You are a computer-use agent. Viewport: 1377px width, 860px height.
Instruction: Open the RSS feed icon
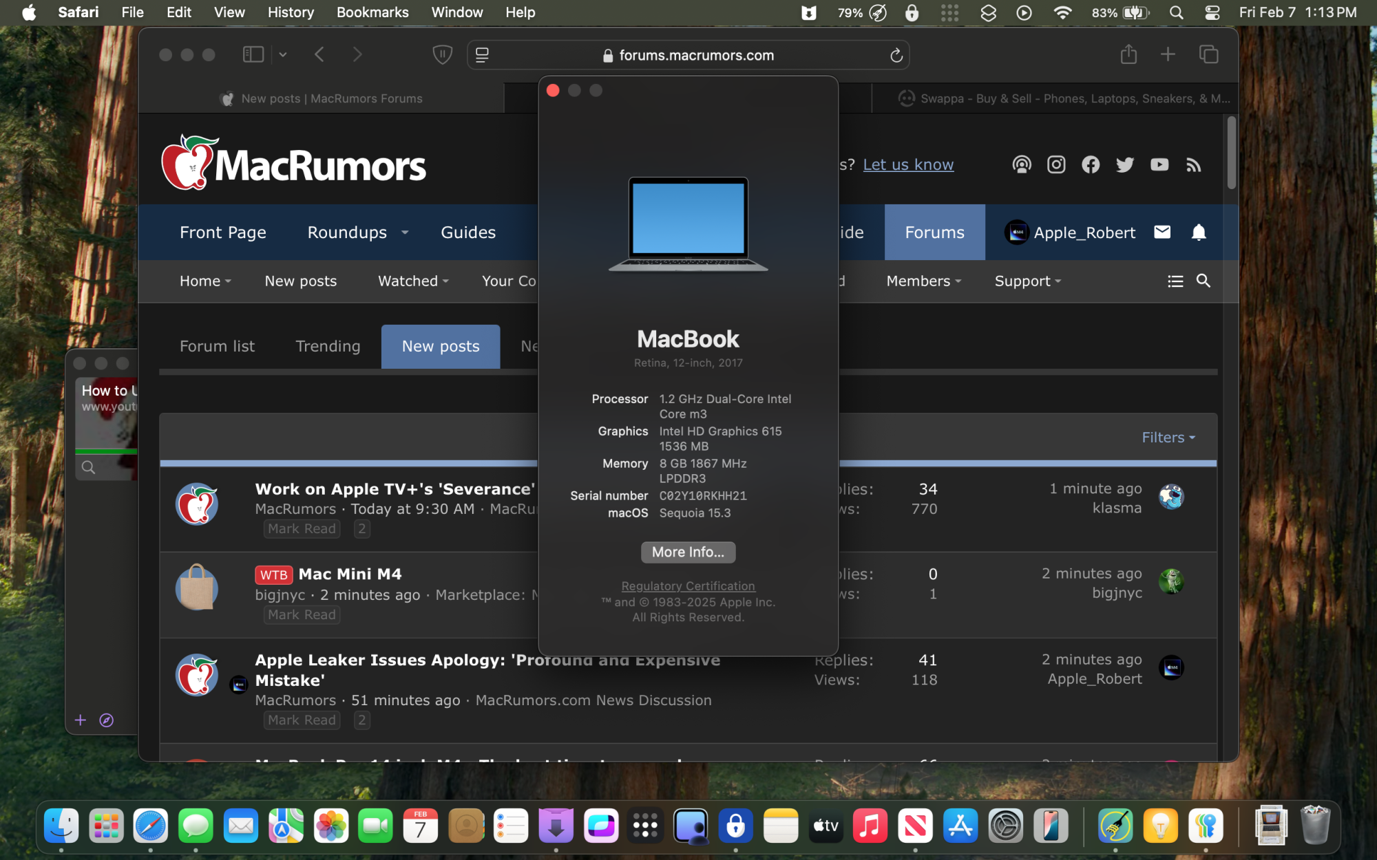[1194, 164]
